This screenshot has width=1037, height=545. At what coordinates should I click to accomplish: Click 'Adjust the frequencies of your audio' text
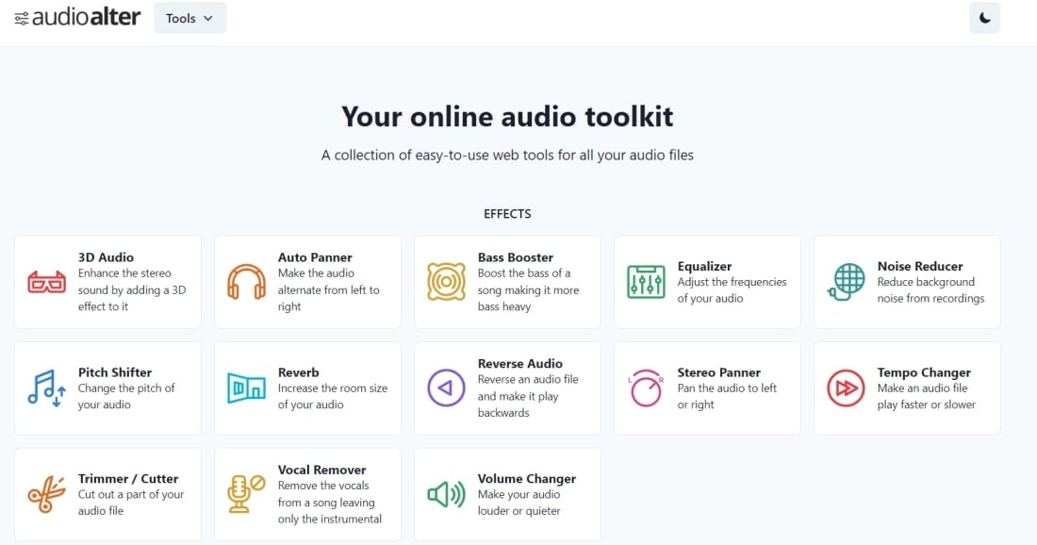pos(732,289)
